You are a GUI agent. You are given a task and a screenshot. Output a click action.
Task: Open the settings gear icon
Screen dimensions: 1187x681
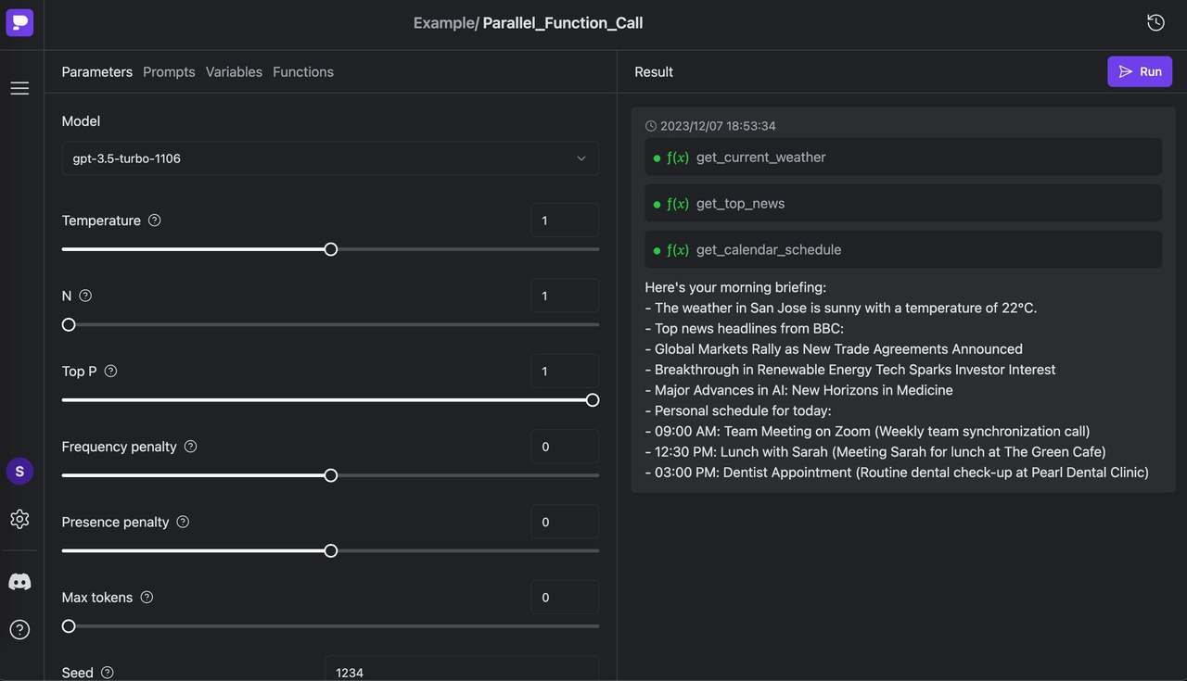click(x=19, y=519)
